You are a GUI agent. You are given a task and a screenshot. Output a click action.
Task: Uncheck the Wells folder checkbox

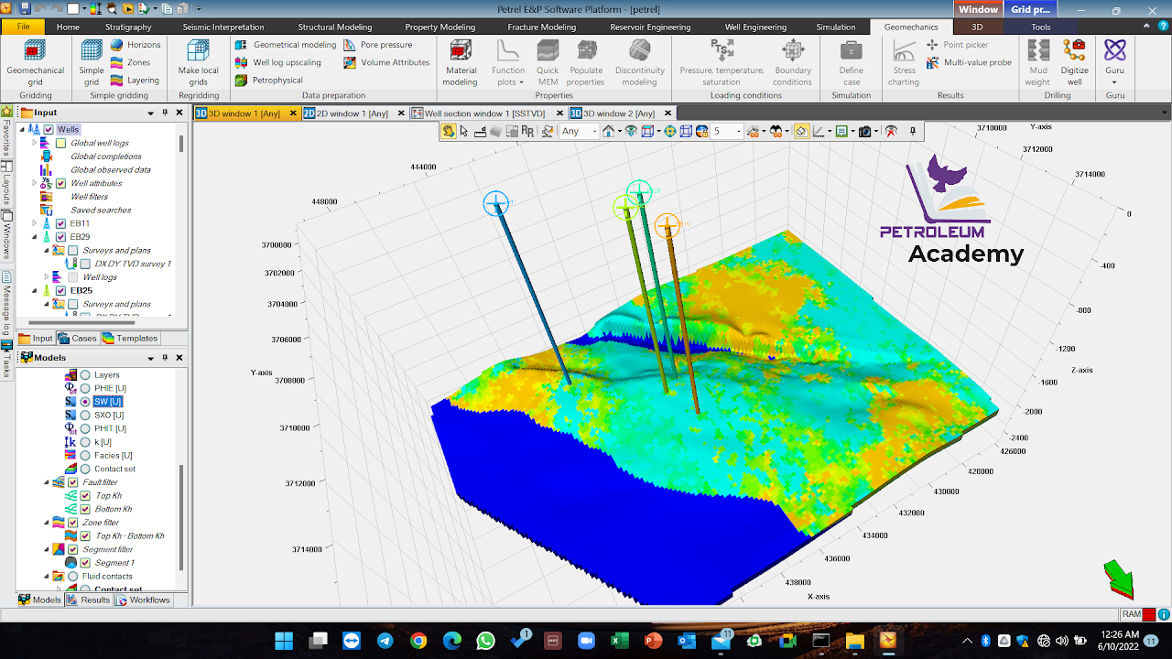49,130
